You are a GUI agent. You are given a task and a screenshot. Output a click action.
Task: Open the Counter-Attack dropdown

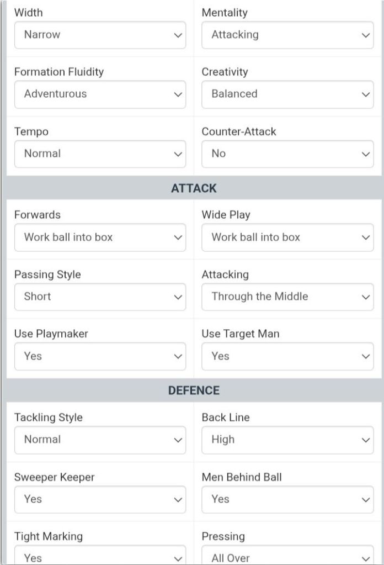click(287, 154)
